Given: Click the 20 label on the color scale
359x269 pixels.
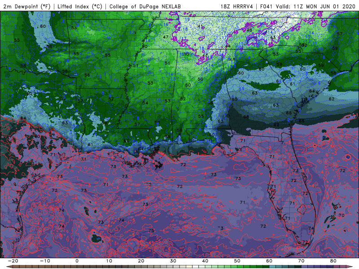Looking at the screenshot, I should click(x=141, y=261).
